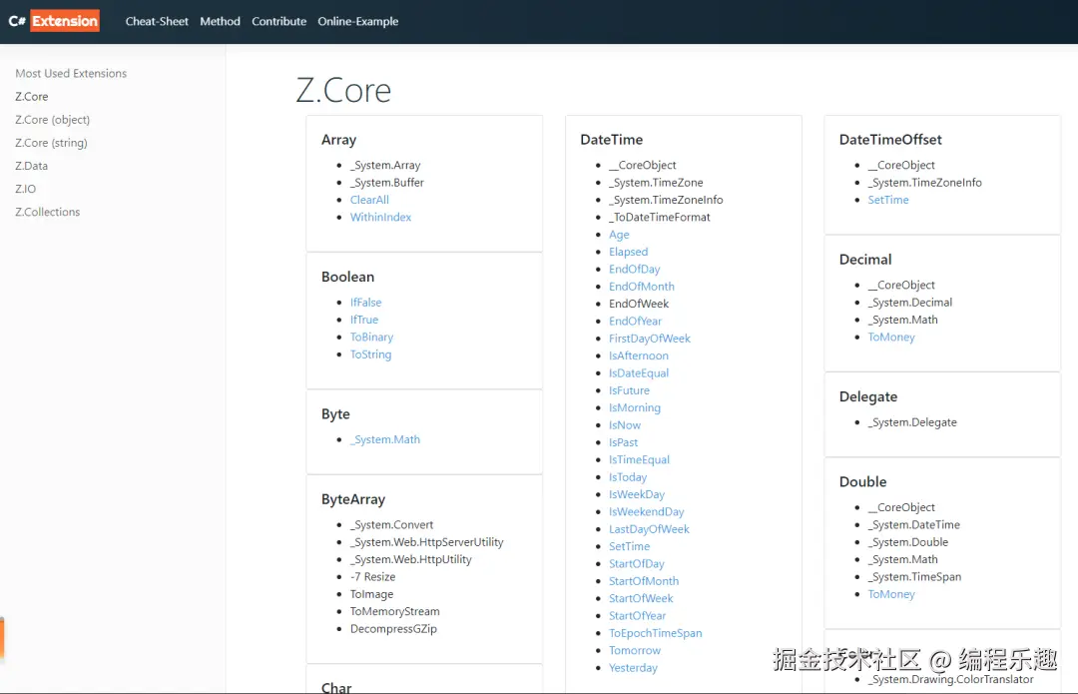Click _System.Convert under ByteArray
This screenshot has width=1078, height=694.
coord(392,525)
